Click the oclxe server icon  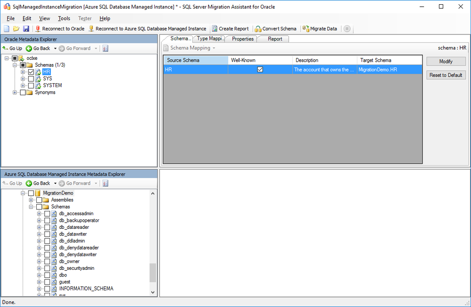(21, 58)
